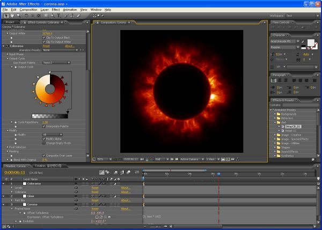Open the resolution dropdown showing Half
The height and width of the screenshot is (230, 322).
pyautogui.click(x=162, y=159)
